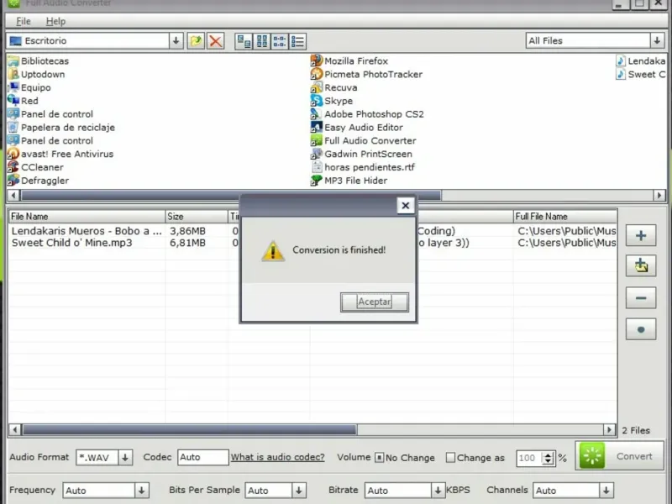Screen dimensions: 672x504
Task: Select MP3 File Hider shortcut
Action: (349, 181)
